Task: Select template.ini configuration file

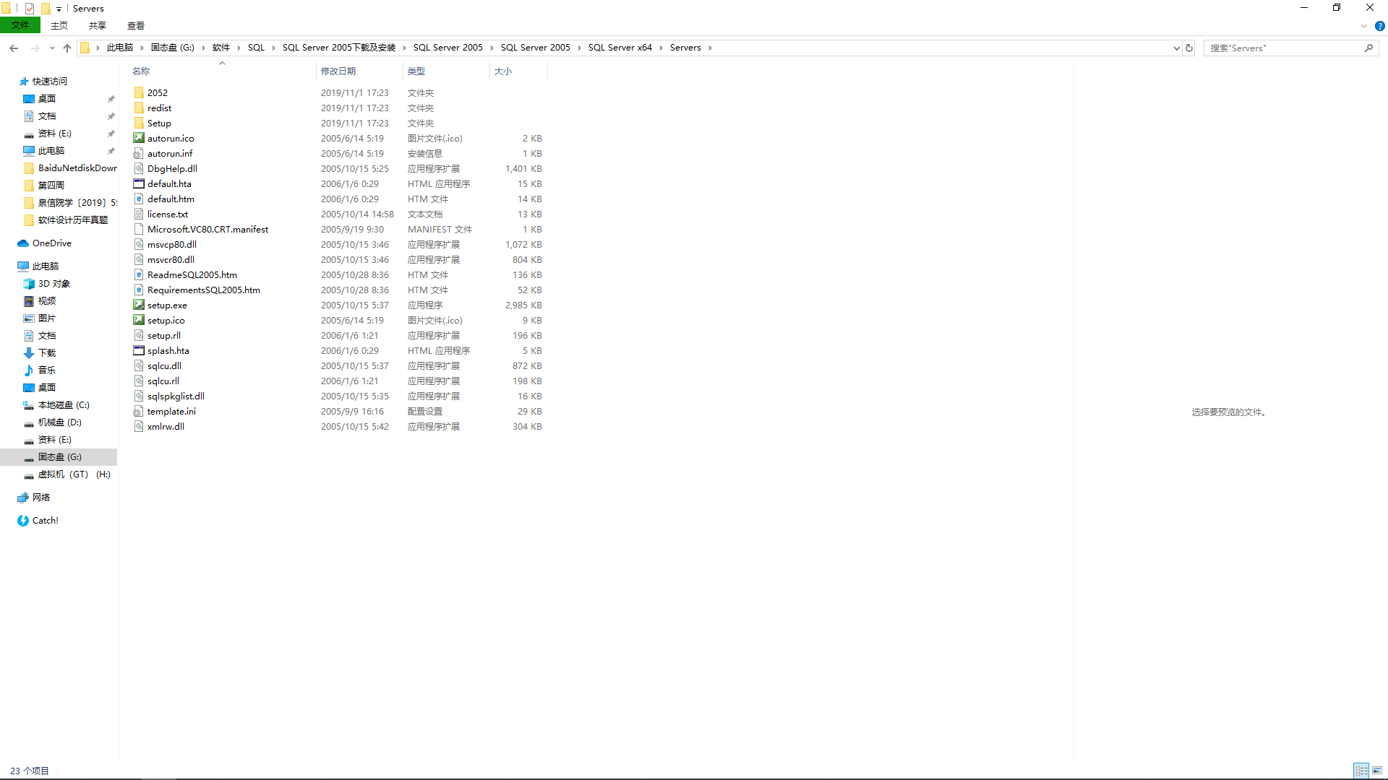Action: pos(171,411)
